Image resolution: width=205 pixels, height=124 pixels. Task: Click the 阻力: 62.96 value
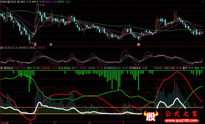click(x=33, y=68)
